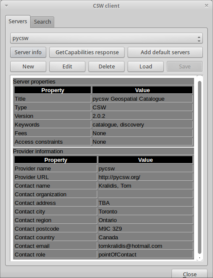Click the 'Contact role' property label
This screenshot has width=213, height=278.
pyautogui.click(x=30, y=255)
